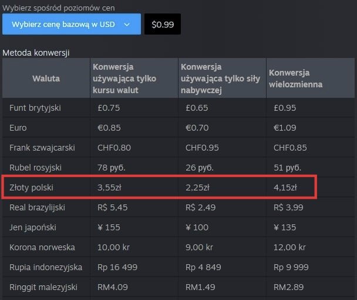Select the 'Korona norweska' row label

click(42, 247)
